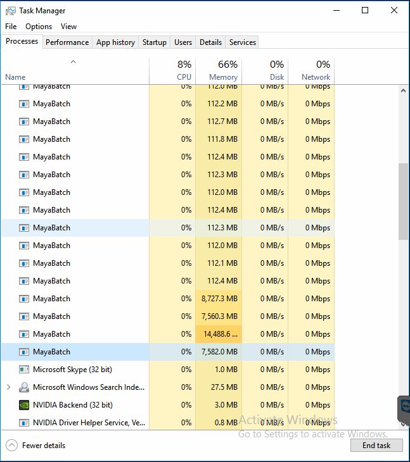Open the Services tab
This screenshot has width=410, height=462.
click(x=243, y=42)
